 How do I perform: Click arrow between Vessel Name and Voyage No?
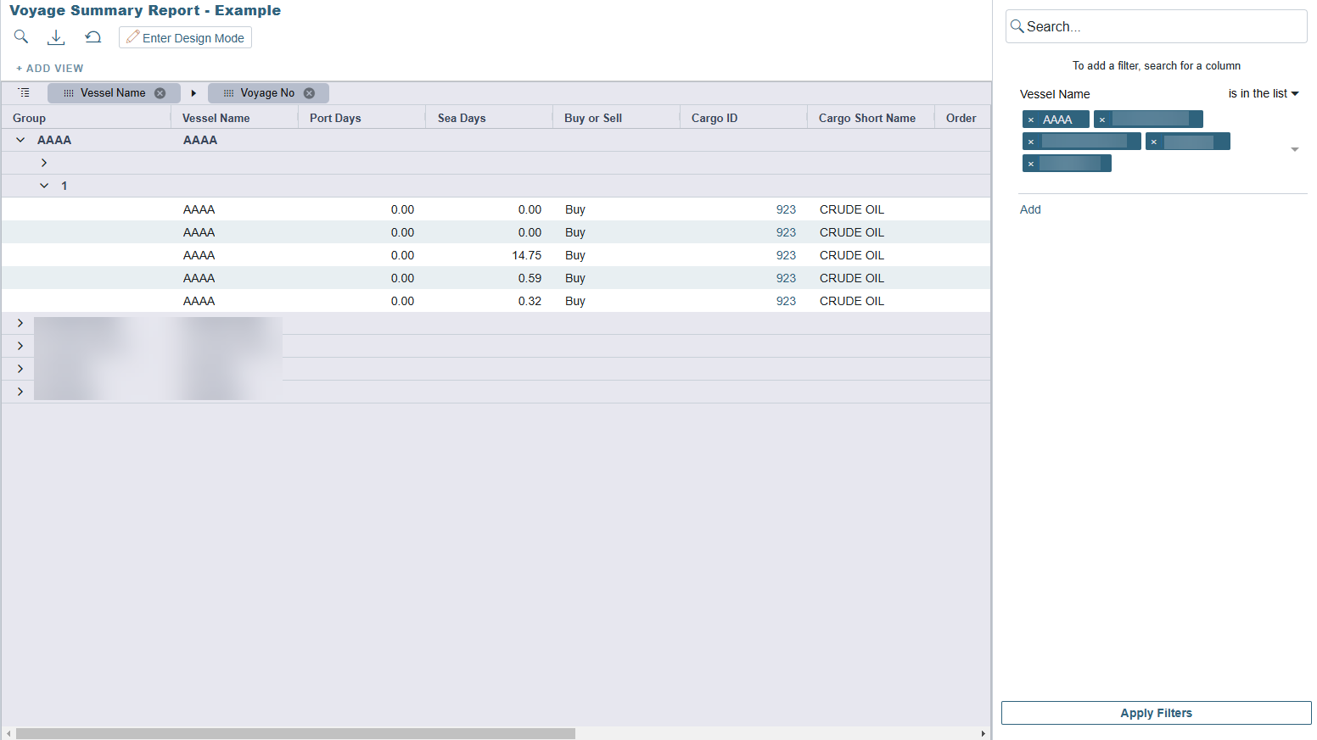point(193,93)
